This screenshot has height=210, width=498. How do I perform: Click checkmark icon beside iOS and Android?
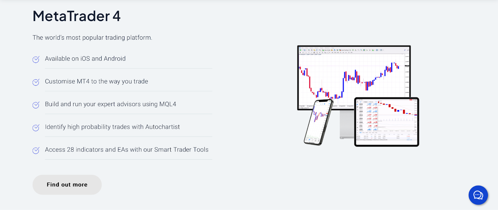[x=36, y=59]
